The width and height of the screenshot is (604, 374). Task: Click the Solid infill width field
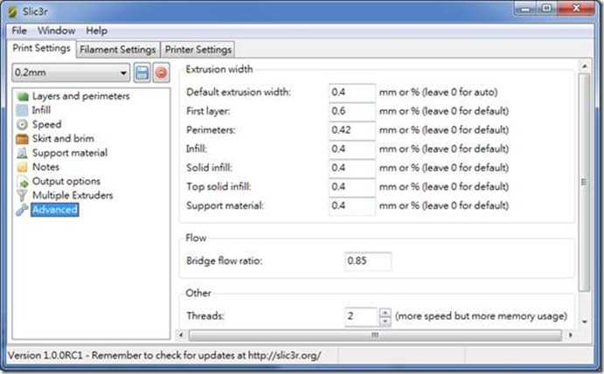point(352,168)
